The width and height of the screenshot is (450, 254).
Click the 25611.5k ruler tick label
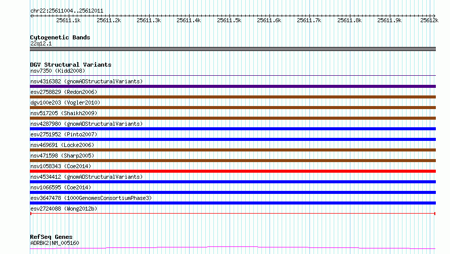pos(229,20)
